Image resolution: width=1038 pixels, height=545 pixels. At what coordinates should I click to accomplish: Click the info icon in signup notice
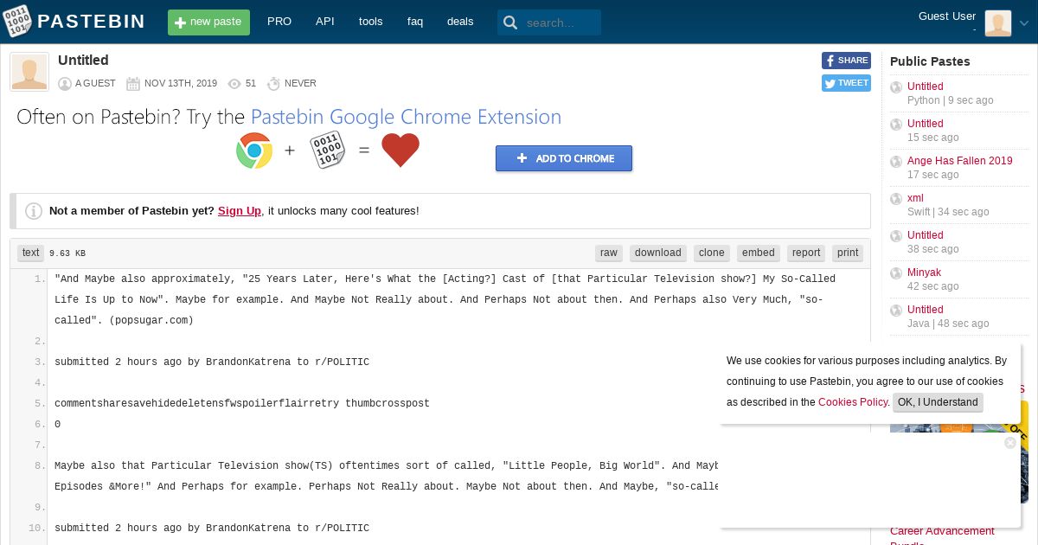tap(34, 211)
